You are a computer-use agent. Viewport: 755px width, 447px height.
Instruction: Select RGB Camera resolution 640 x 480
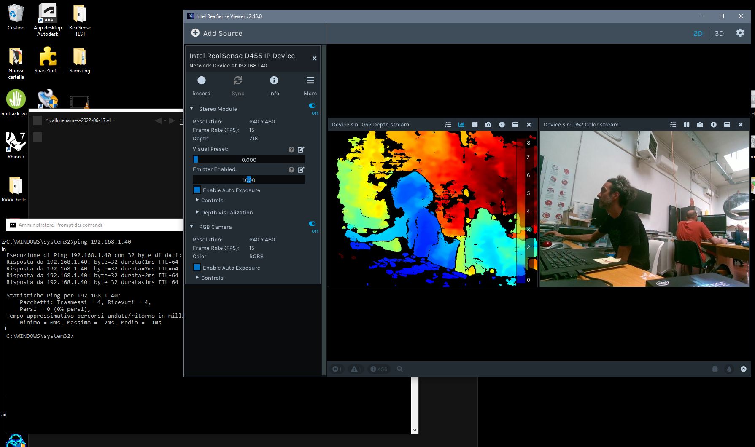click(x=262, y=240)
